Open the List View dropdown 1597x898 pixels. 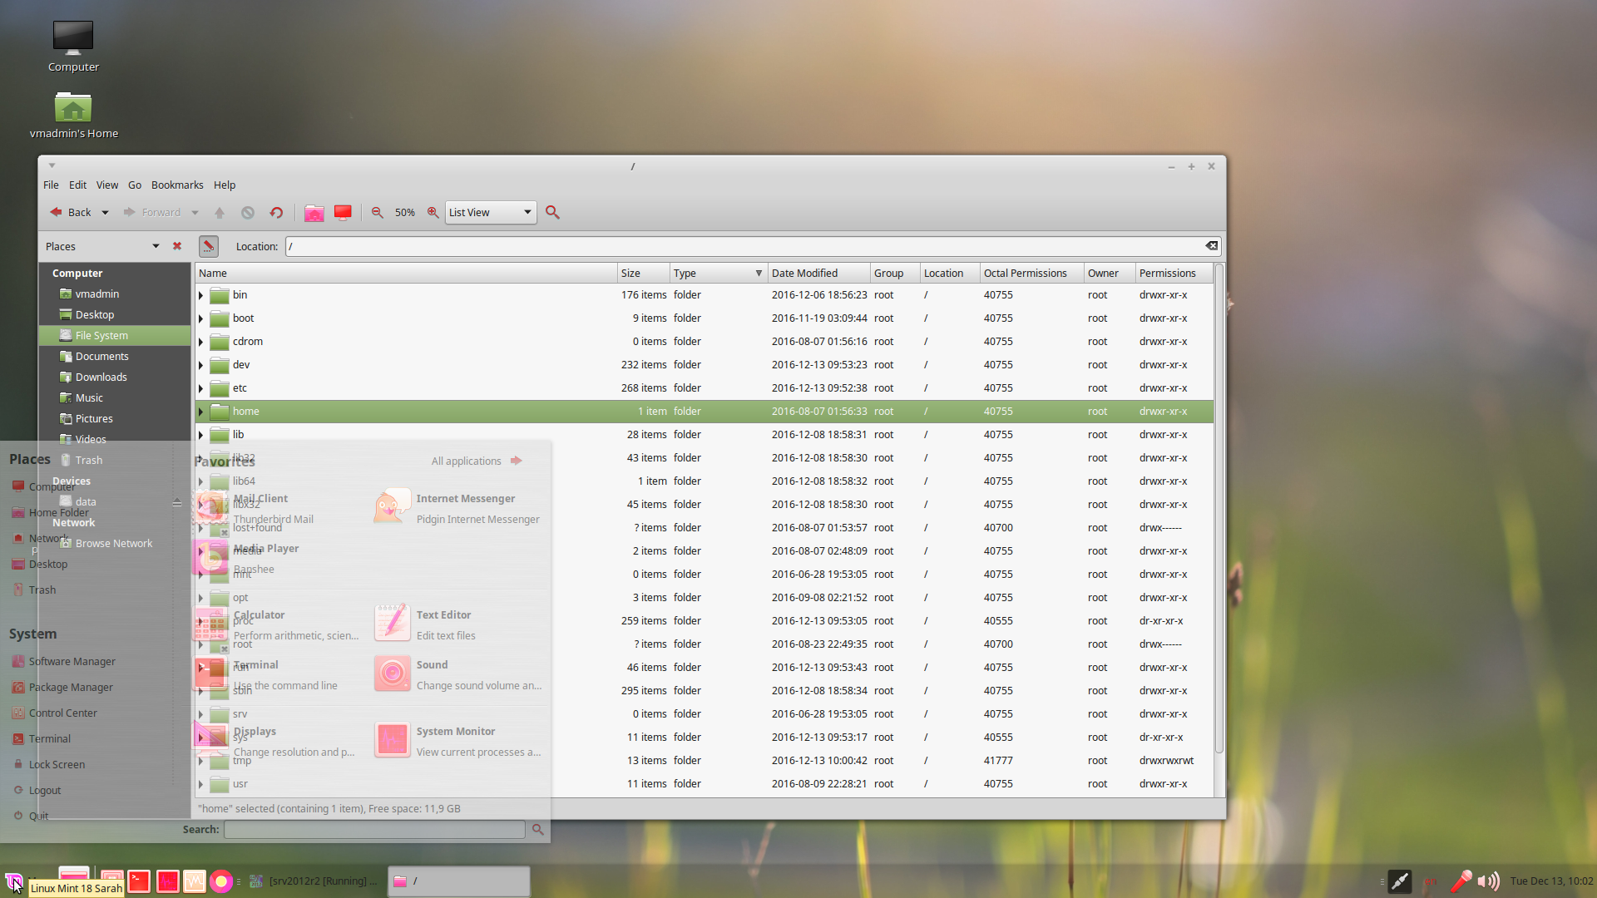click(x=491, y=213)
